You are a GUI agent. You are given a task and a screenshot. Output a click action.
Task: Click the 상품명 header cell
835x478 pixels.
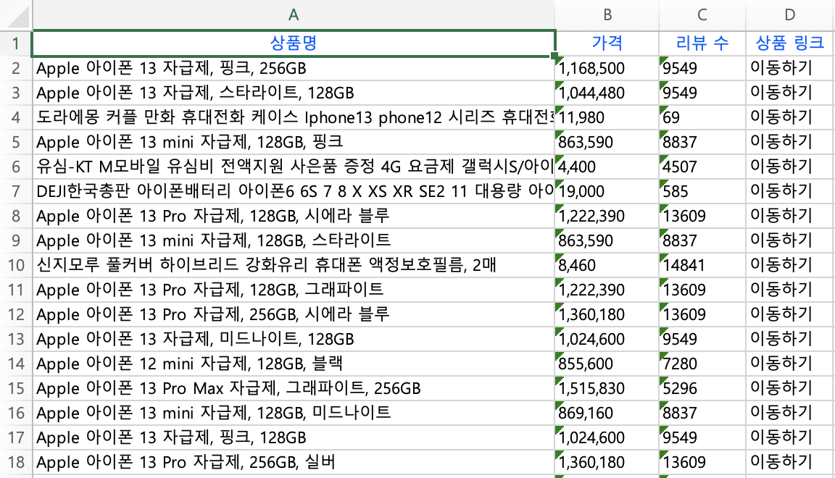294,43
